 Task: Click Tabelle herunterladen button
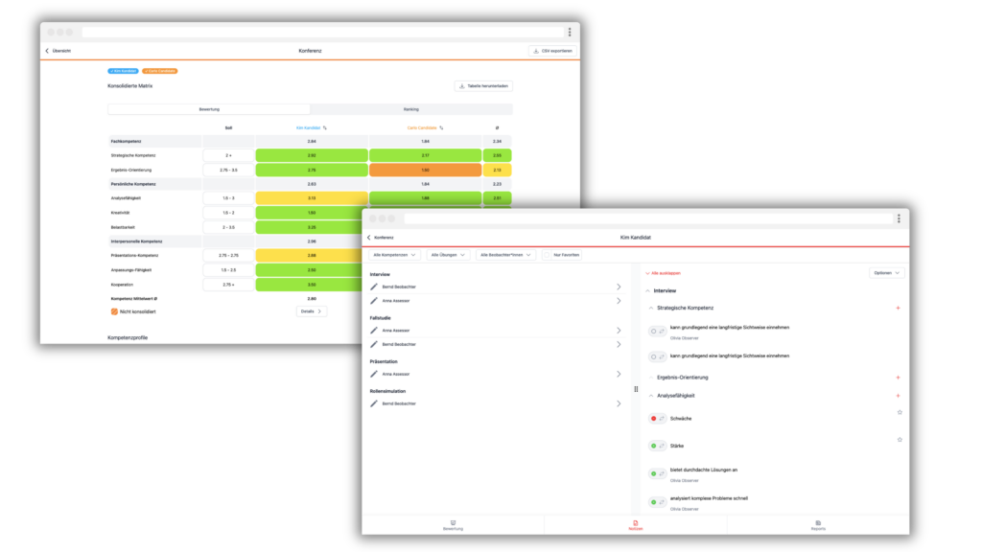483,86
